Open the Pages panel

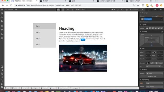[2, 21]
